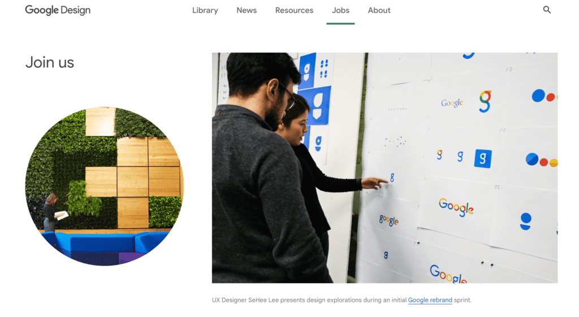579x317 pixels.
Task: Click the blue, red and yellow dots
Action: pos(542,160)
